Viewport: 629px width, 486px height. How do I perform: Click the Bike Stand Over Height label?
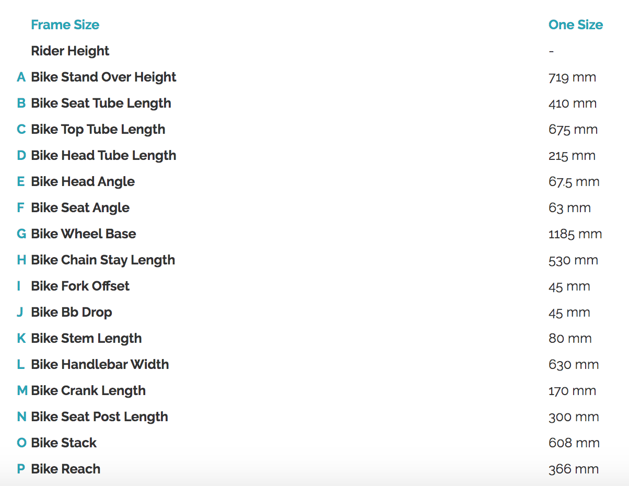[x=103, y=77]
